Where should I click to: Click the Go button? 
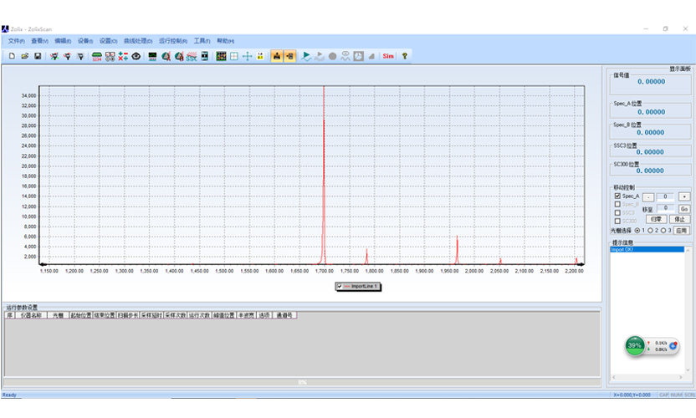(x=683, y=208)
